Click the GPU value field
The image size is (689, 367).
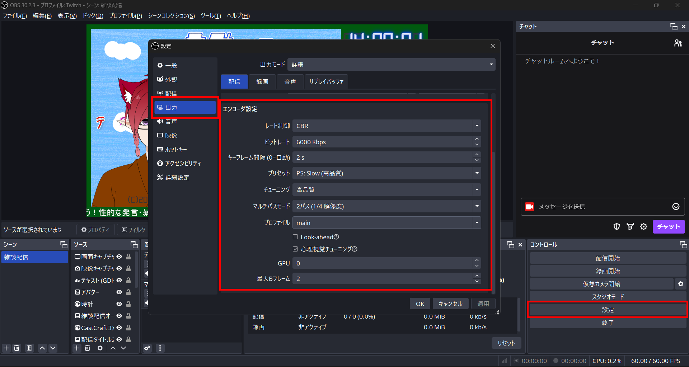[383, 263]
